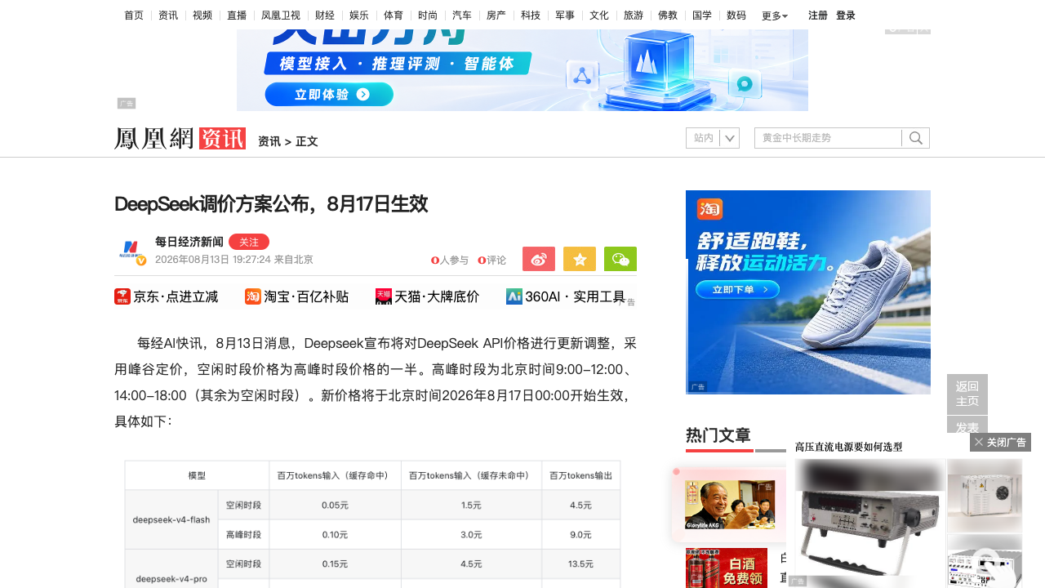Share article to Weibo icon

pos(539,259)
